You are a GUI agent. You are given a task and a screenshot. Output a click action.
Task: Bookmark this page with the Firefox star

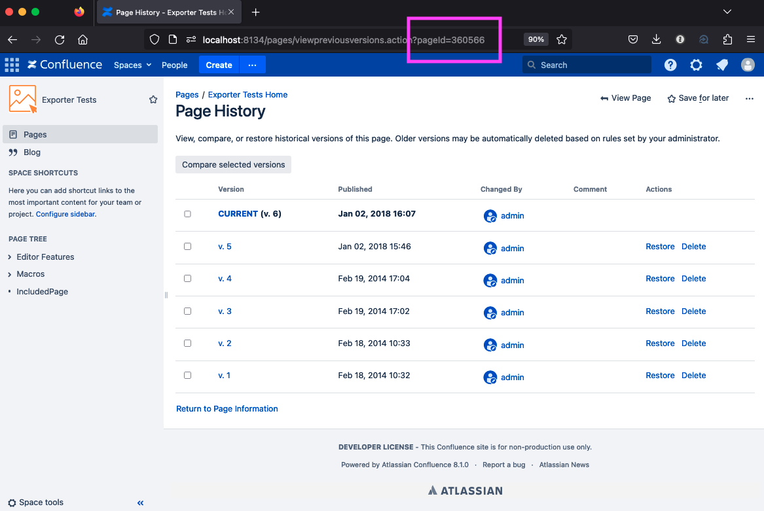(562, 39)
